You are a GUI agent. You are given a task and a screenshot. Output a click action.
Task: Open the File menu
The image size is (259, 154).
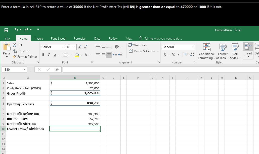tap(8, 38)
